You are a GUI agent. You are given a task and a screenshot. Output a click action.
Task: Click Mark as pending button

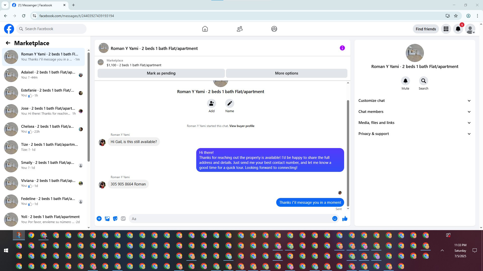161,73
